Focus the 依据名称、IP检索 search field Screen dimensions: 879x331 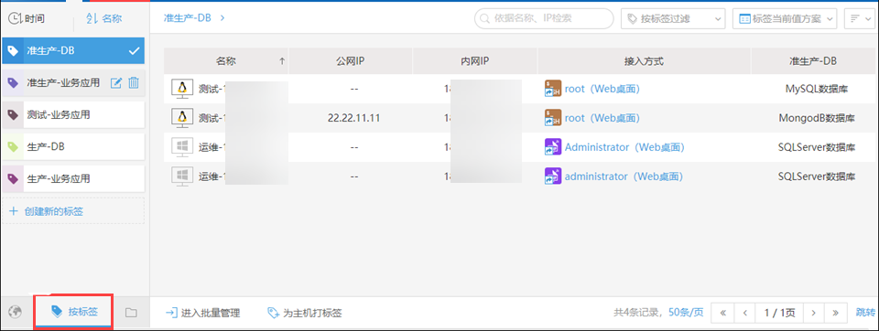pos(544,18)
